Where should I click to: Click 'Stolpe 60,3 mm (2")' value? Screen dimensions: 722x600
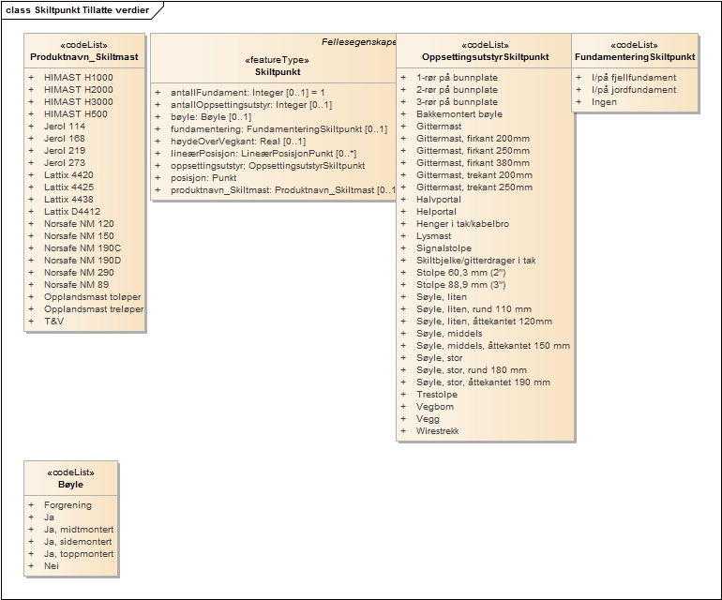(x=460, y=273)
